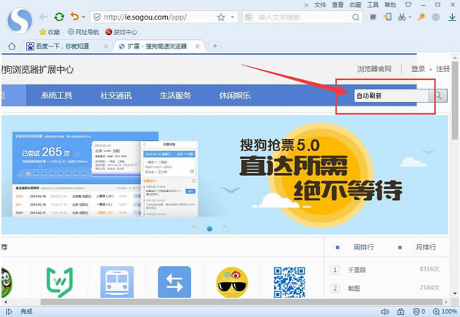Open the 生活服务 category
This screenshot has height=317, width=460.
[x=175, y=95]
